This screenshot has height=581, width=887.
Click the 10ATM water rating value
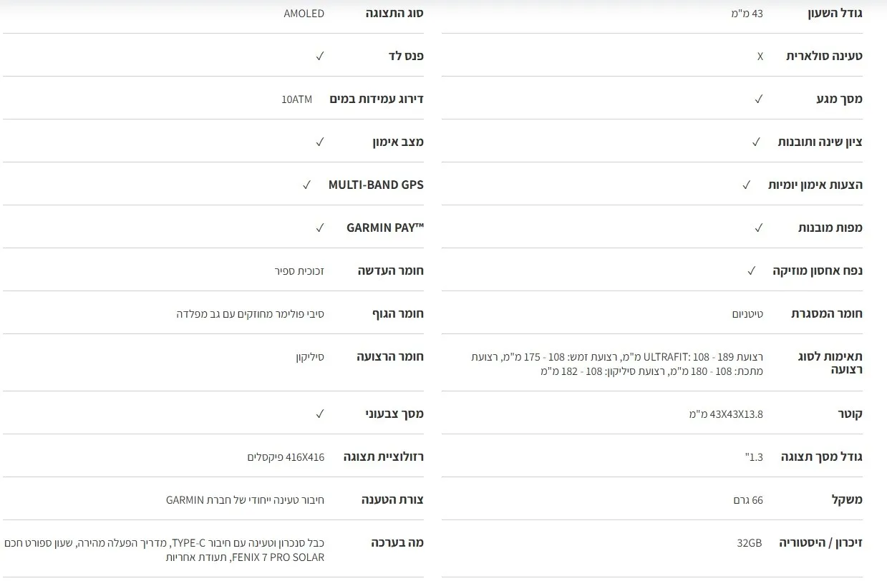pyautogui.click(x=296, y=99)
